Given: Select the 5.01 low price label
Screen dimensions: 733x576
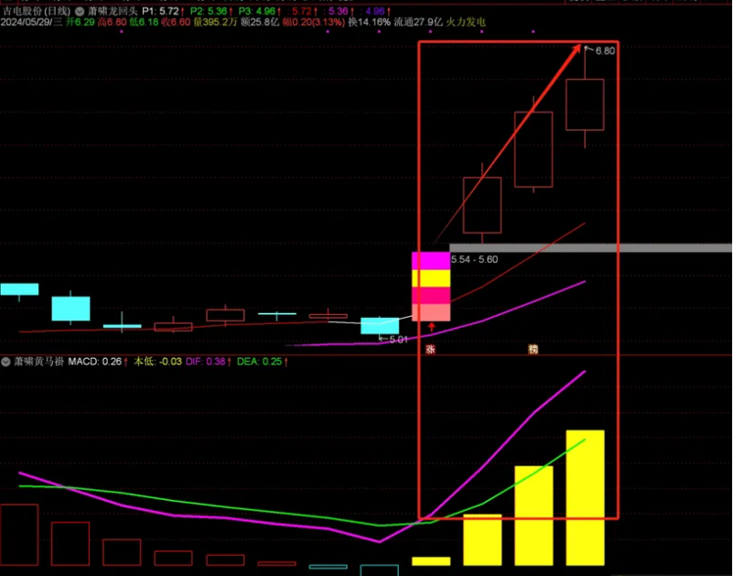Looking at the screenshot, I should pos(398,340).
